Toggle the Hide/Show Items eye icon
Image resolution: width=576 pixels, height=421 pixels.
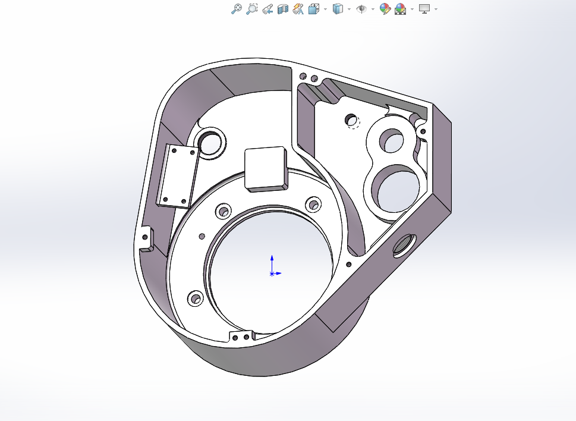point(361,9)
